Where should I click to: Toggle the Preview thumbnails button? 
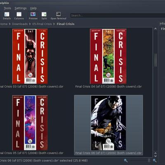tap(33, 16)
